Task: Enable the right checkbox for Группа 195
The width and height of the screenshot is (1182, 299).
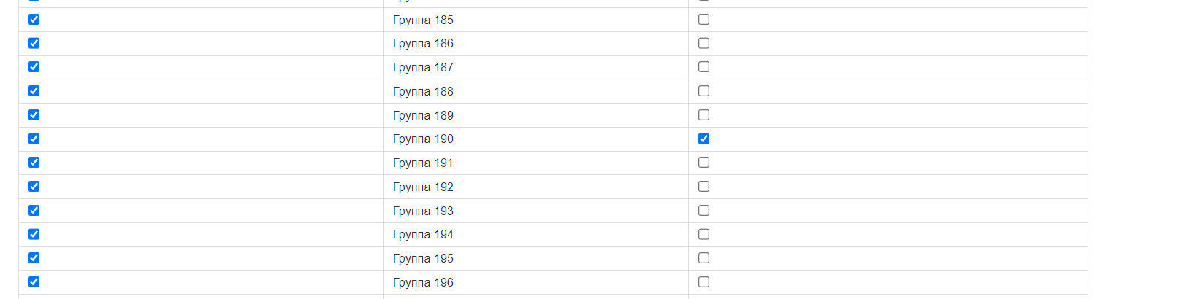Action: tap(704, 258)
